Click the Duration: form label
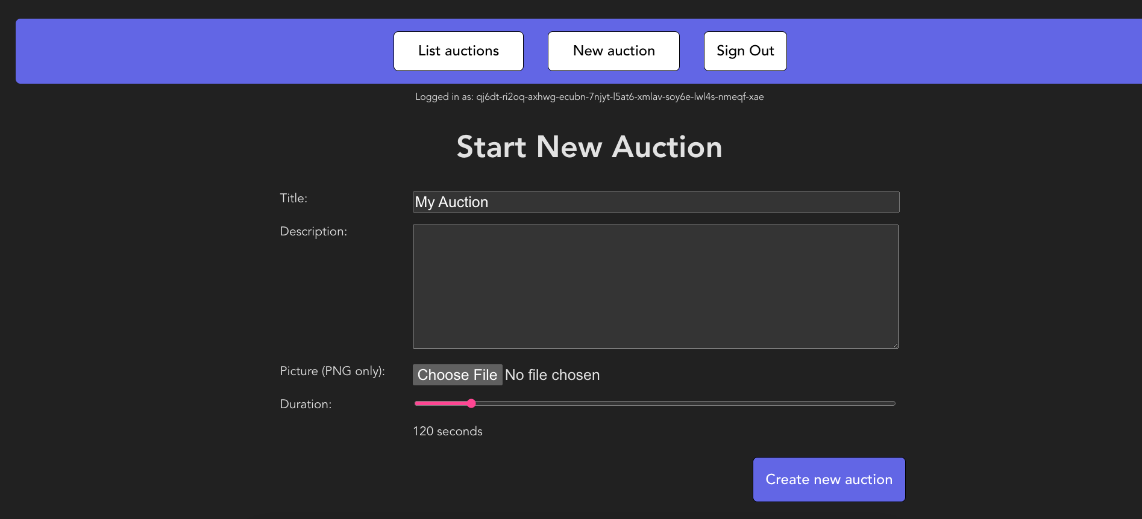The width and height of the screenshot is (1142, 519). tap(305, 404)
